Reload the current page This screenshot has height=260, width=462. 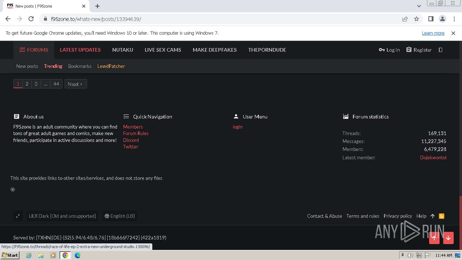(x=31, y=19)
